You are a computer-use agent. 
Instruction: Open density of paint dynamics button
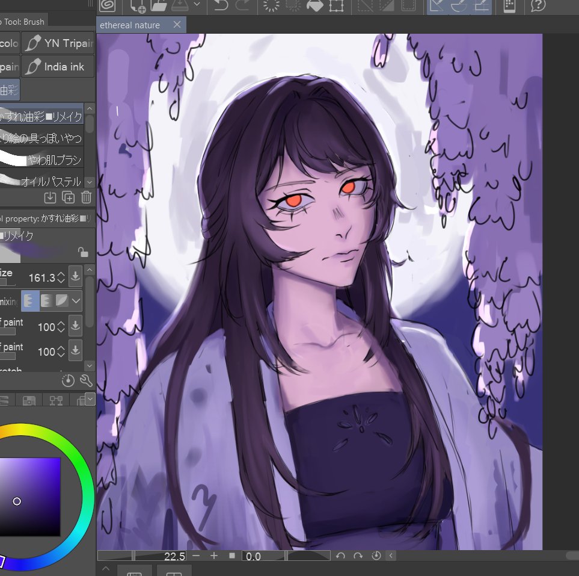click(76, 350)
